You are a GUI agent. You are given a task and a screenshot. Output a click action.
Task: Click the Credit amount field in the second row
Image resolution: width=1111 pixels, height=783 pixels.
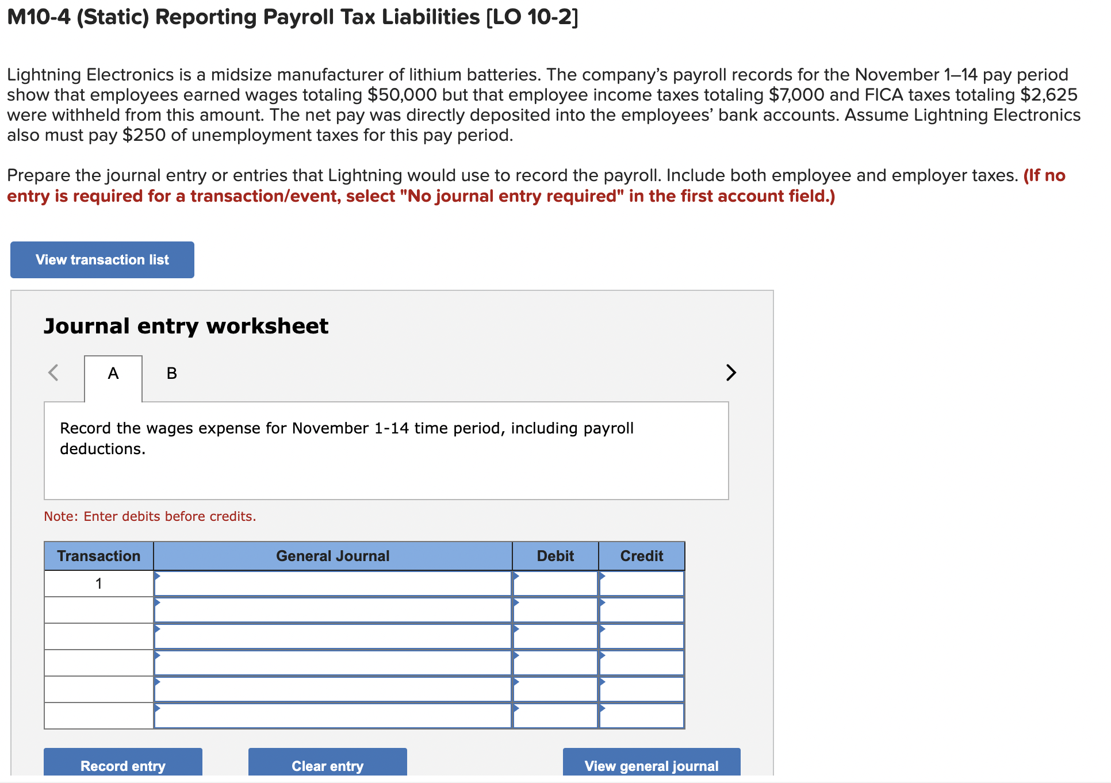tap(641, 609)
